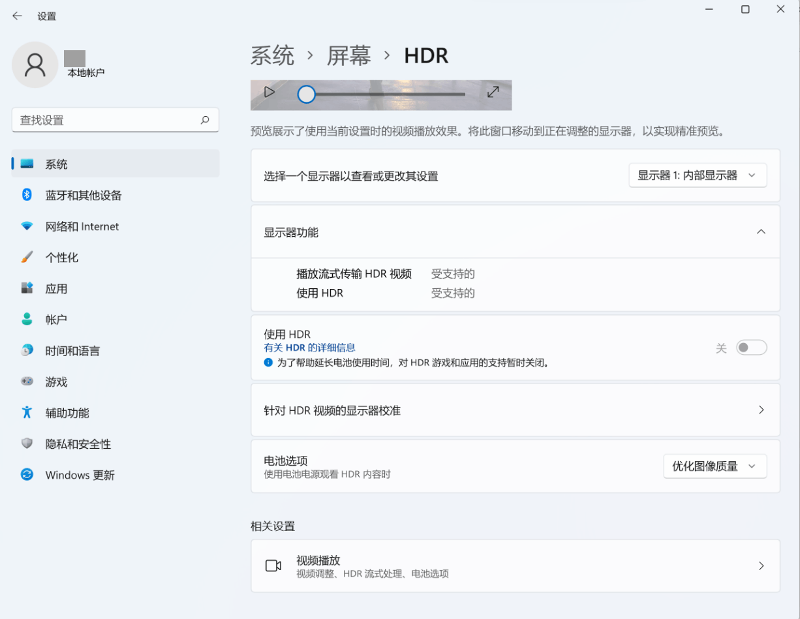Screen dimensions: 800x619
Task: Click the back arrow in the settings window
Action: [17, 16]
